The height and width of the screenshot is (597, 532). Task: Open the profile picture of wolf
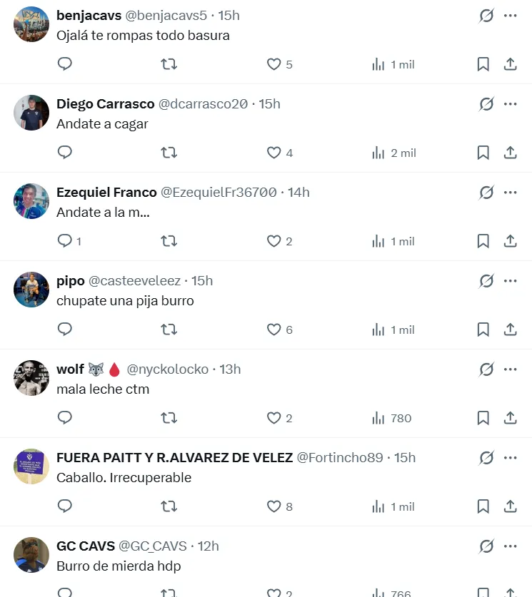pos(31,378)
